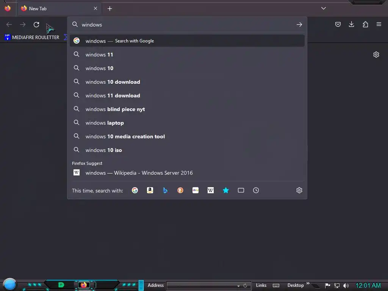
Task: Reload the current page
Action: [x=36, y=25]
